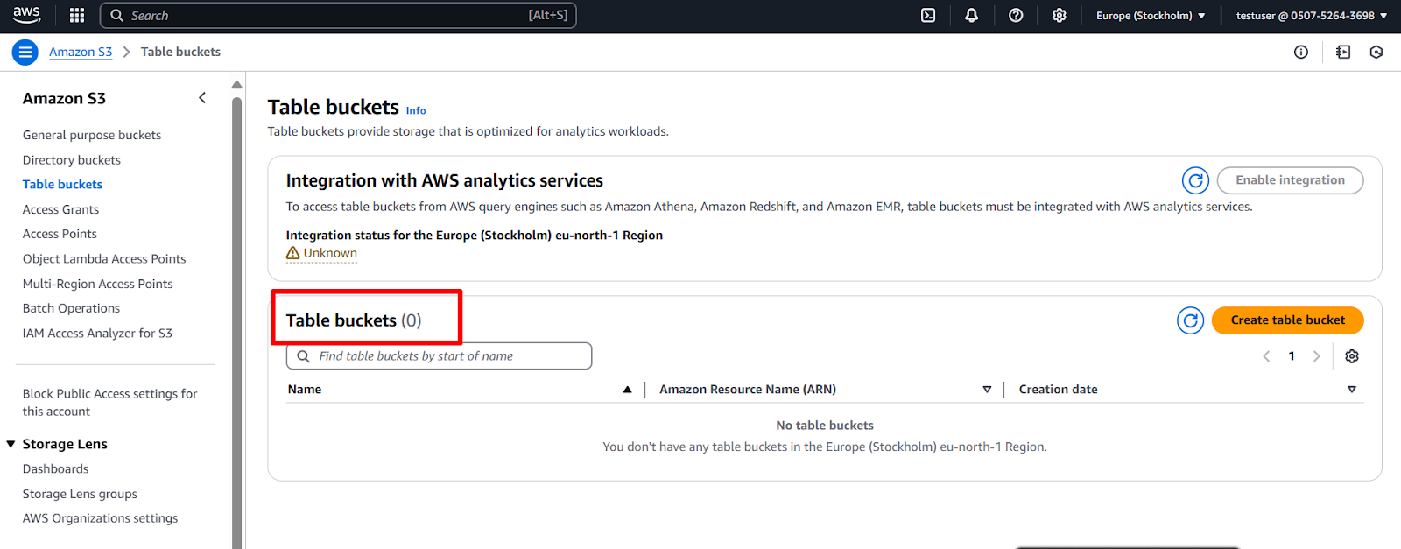Open Storage Lens Dashboards

click(x=55, y=469)
